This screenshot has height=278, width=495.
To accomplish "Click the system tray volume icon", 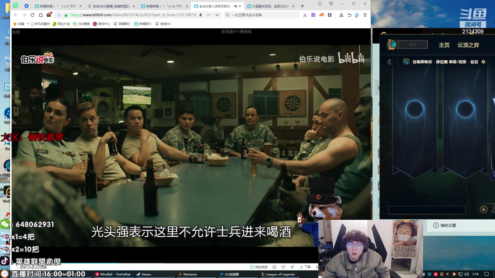I will tap(467, 274).
